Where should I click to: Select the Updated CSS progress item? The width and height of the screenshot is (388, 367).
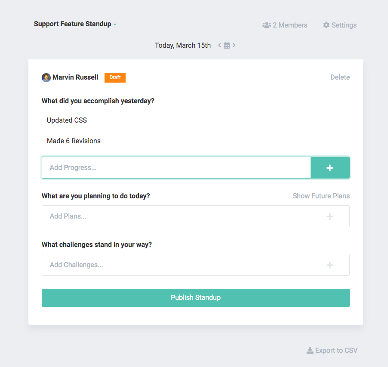tap(67, 120)
